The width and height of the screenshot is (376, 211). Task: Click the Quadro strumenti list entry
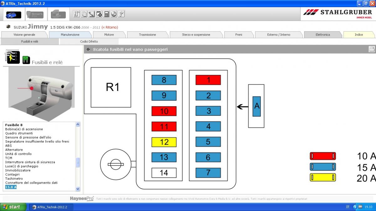coord(19,133)
